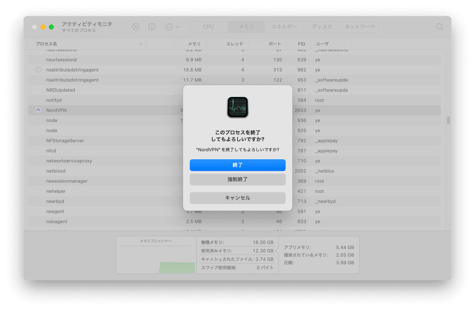Select the nfcd process row
Viewport: 475px width, 311px height.
click(x=234, y=151)
